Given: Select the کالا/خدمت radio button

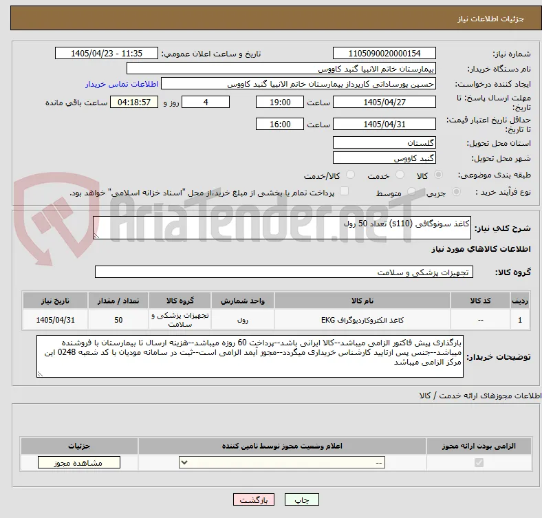Looking at the screenshot, I should coord(350,175).
